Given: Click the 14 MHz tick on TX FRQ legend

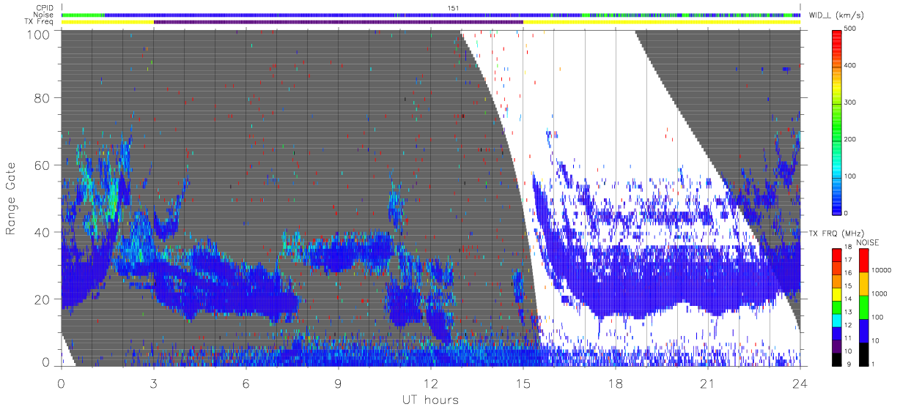Looking at the screenshot, I should click(x=847, y=300).
